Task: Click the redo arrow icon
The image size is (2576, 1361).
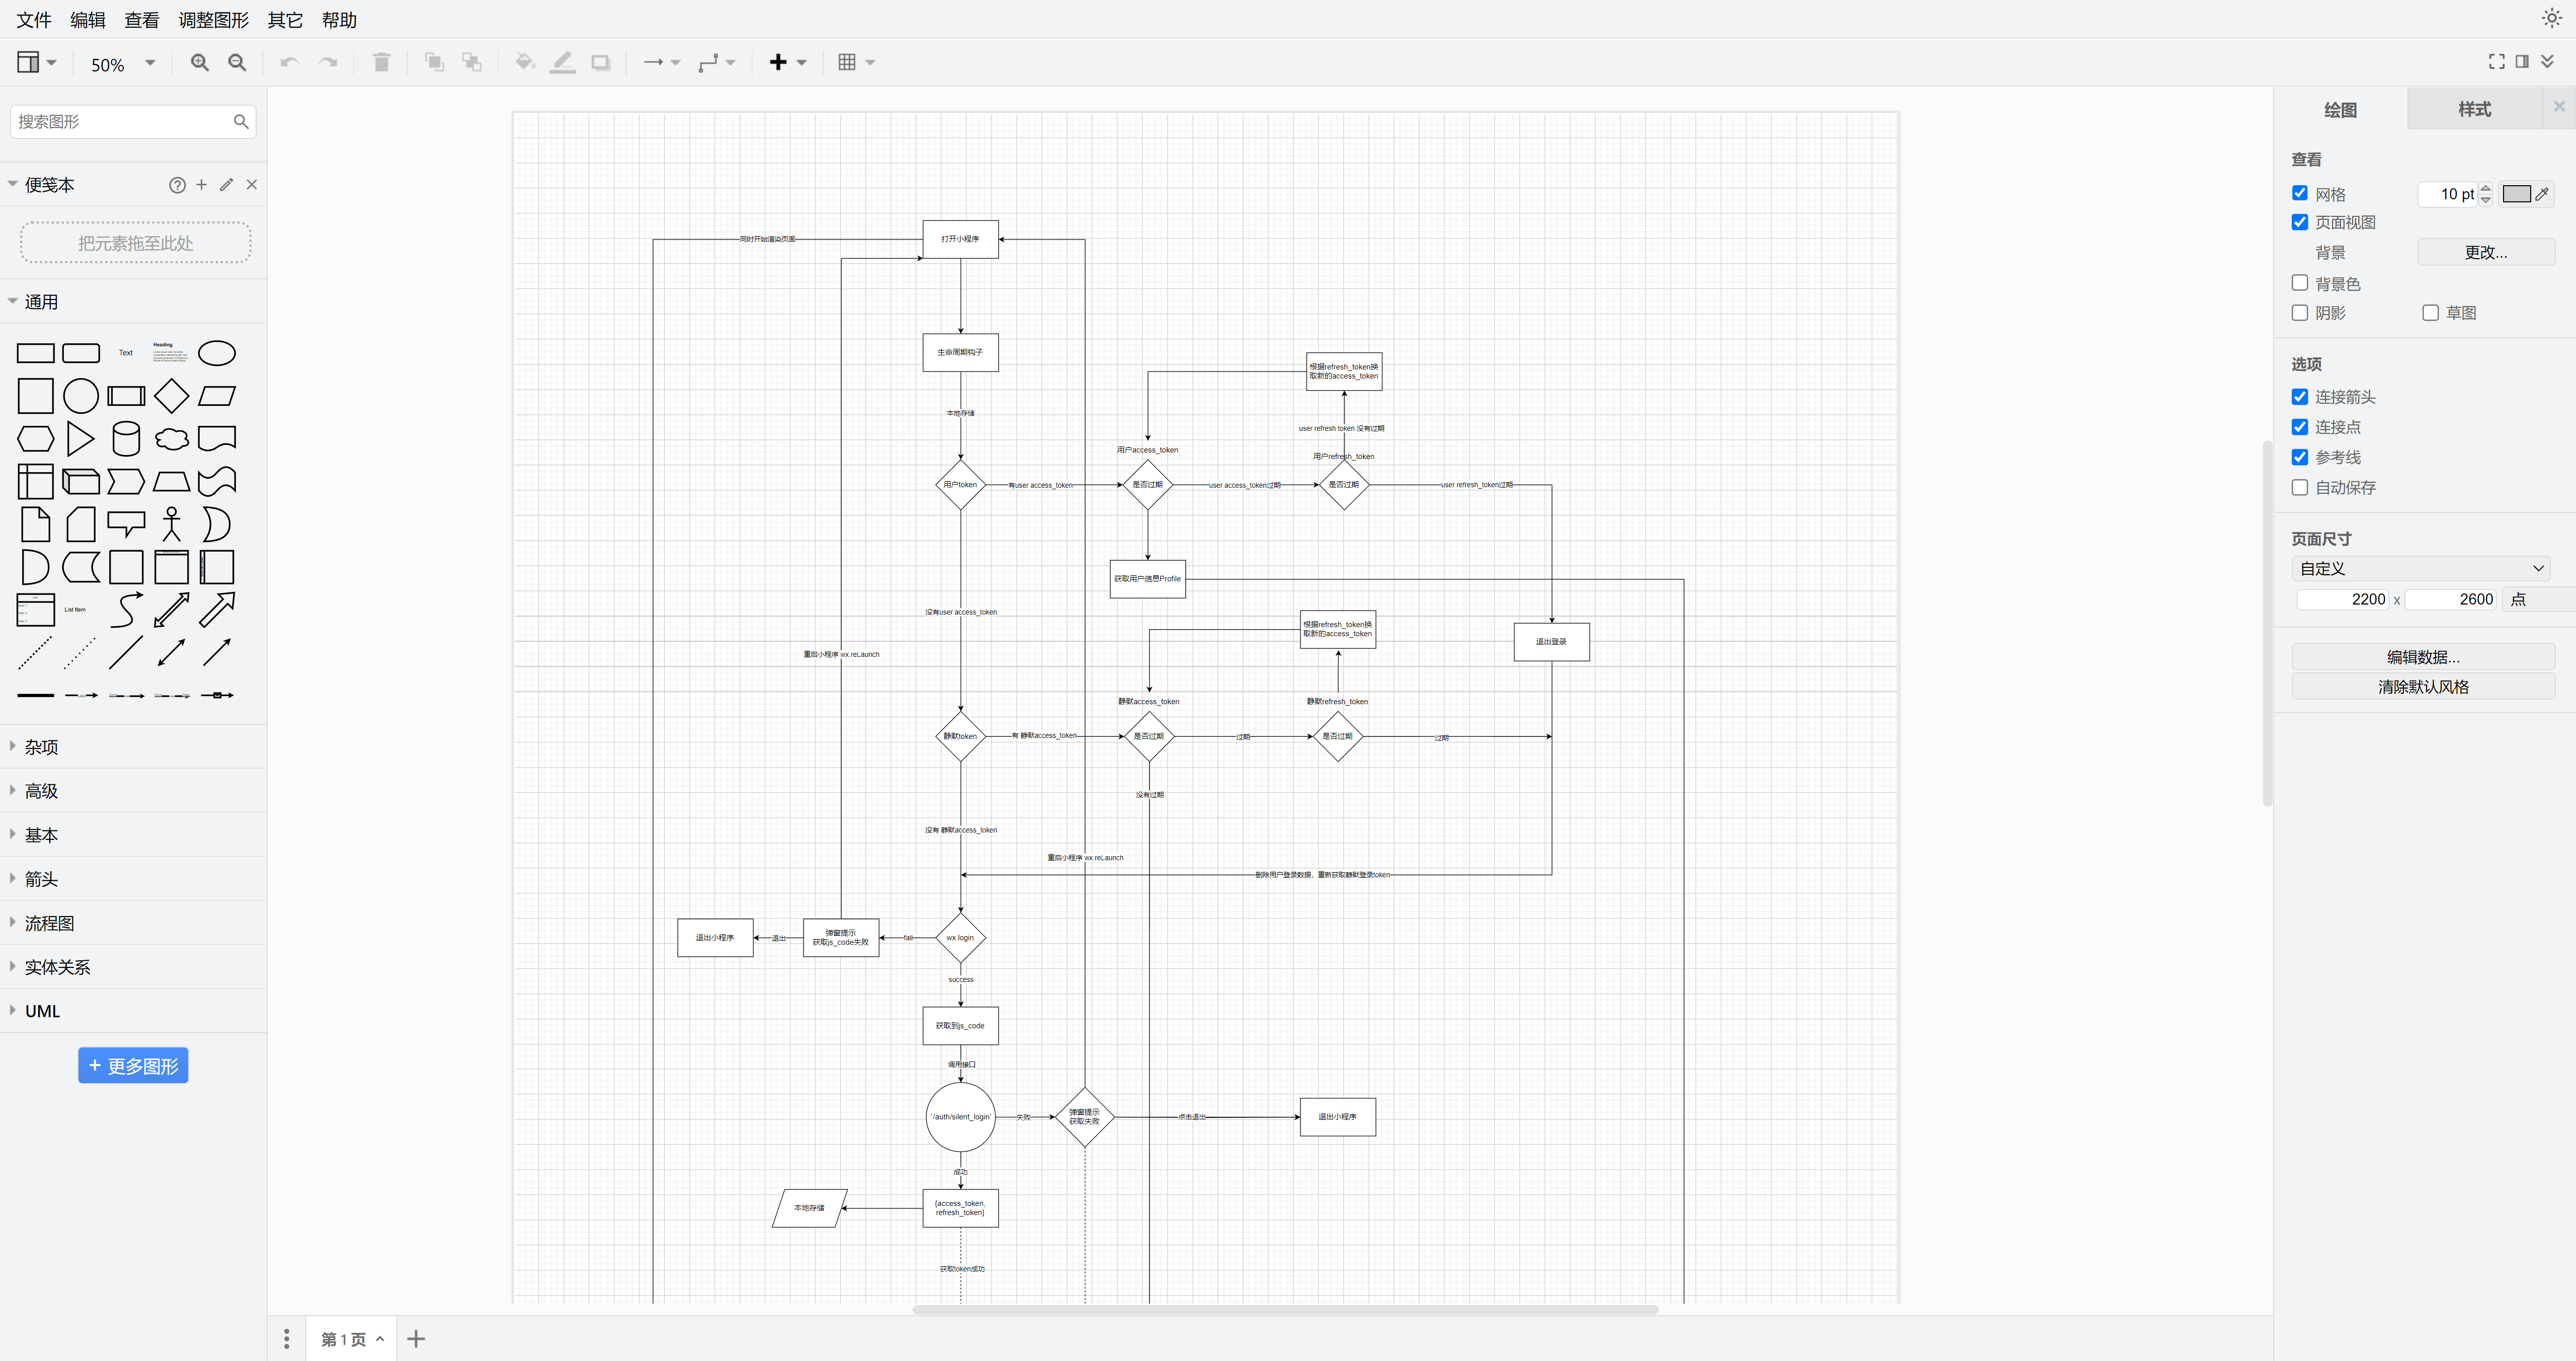Action: [327, 62]
